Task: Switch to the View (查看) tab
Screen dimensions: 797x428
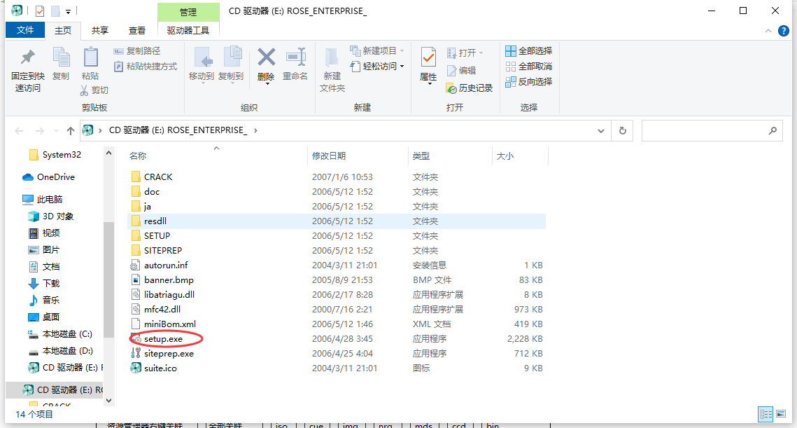Action: [136, 31]
